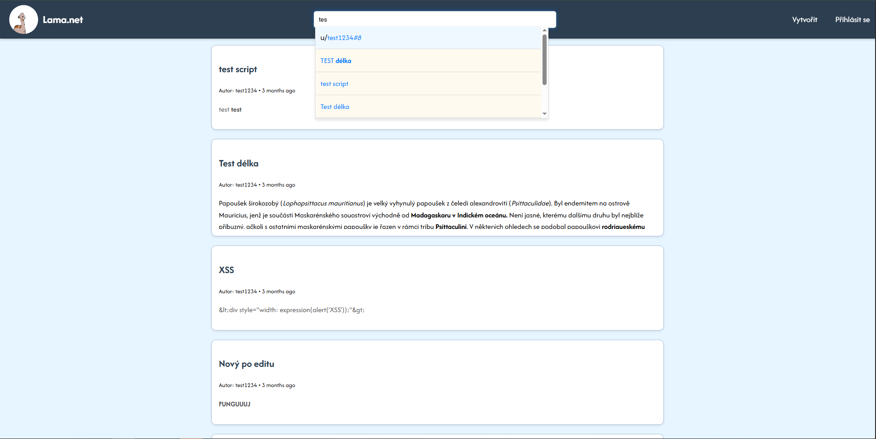
Task: Open the Lama.net home text link
Action: (63, 20)
